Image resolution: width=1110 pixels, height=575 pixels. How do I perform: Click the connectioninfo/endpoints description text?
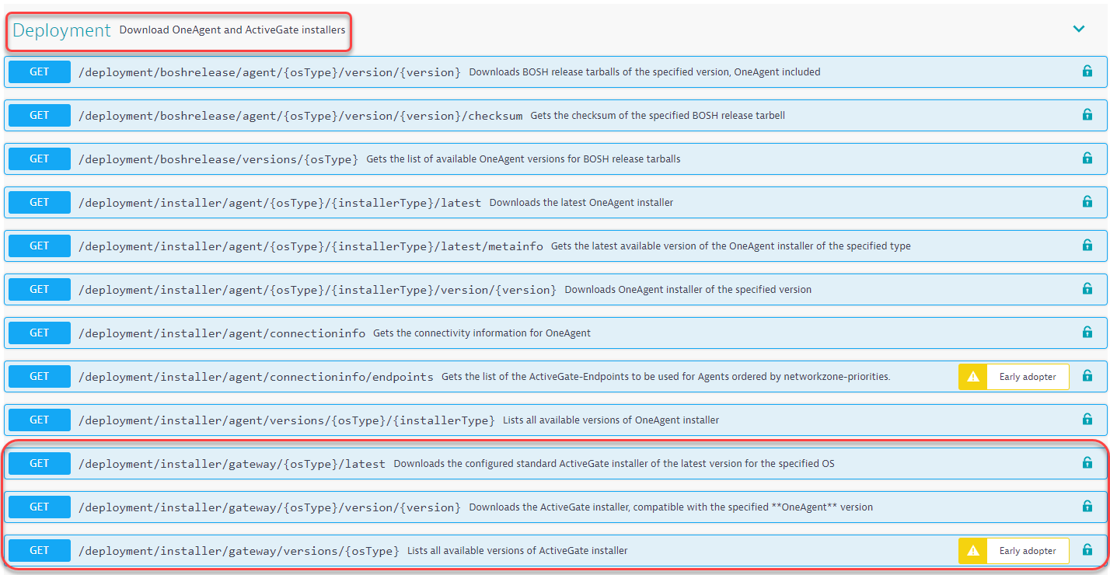point(665,377)
